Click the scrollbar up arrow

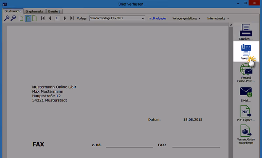231,25
